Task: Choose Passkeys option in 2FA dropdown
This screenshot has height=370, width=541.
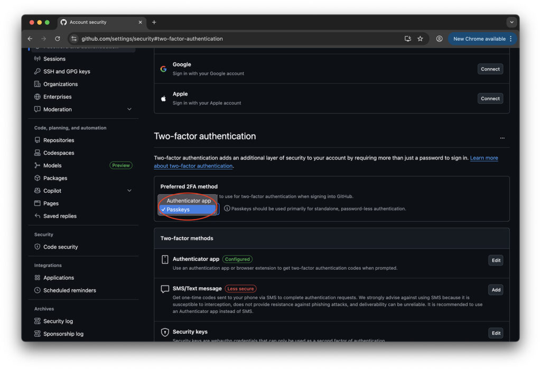Action: click(189, 210)
